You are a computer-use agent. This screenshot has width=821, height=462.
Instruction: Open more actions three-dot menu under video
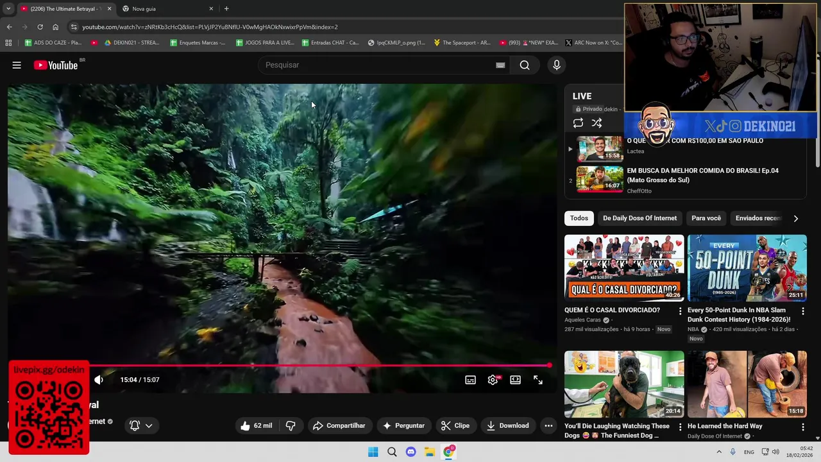[x=548, y=425]
